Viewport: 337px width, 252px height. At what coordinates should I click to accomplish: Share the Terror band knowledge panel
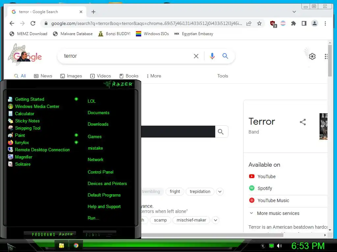303,122
